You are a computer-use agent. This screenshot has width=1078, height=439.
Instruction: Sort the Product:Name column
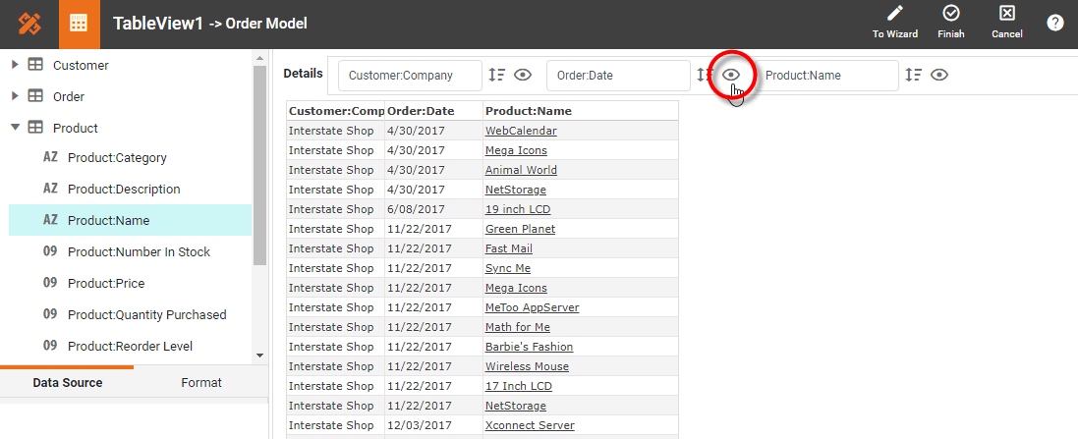click(x=914, y=75)
